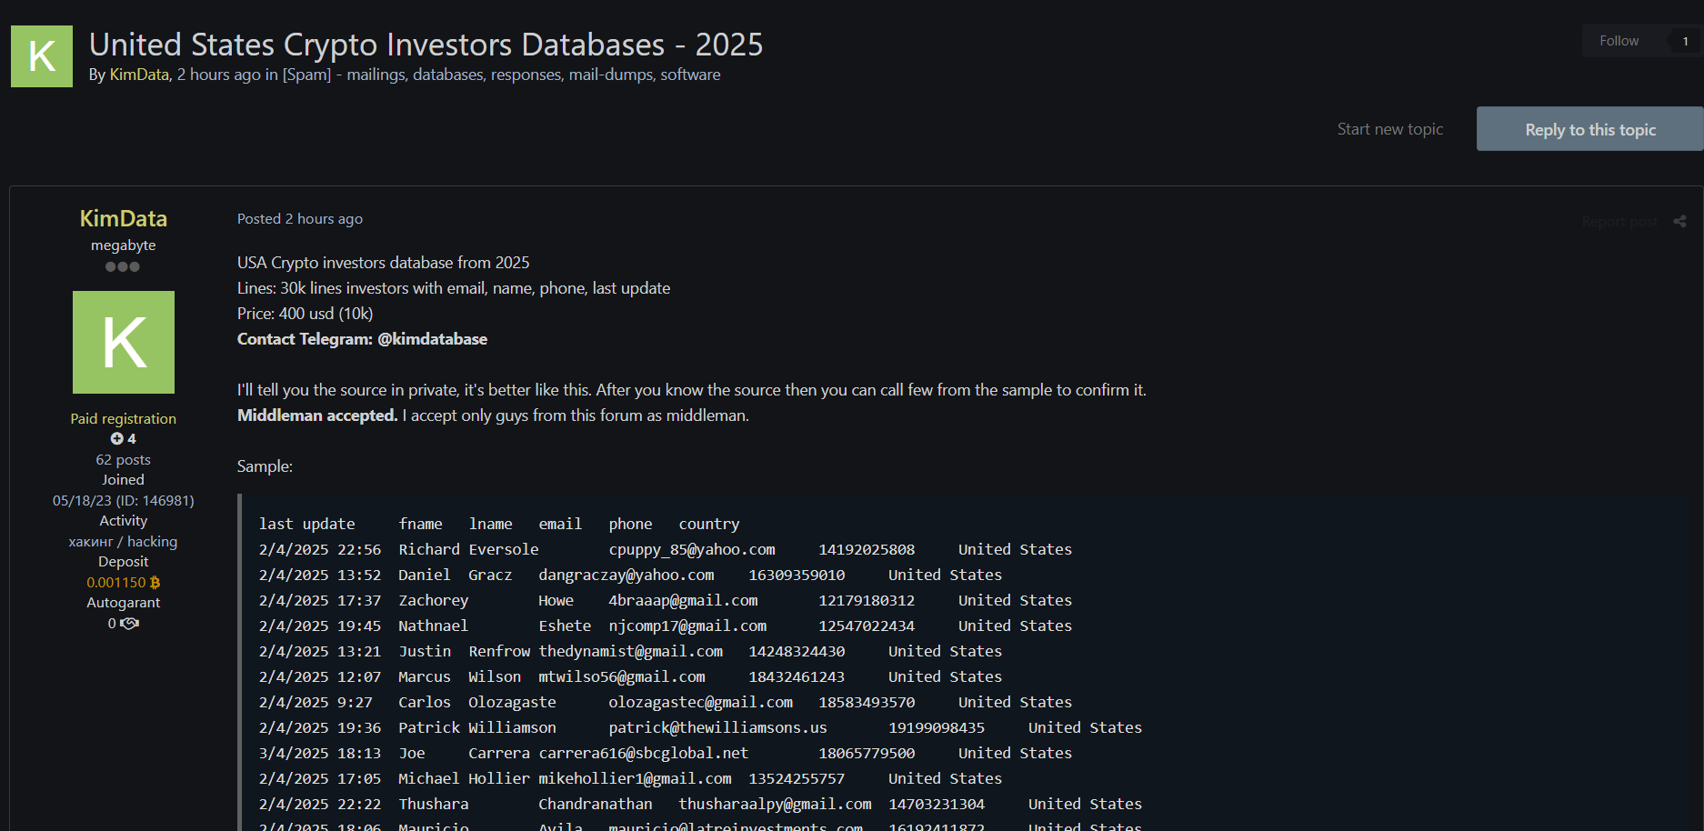Click the Bitcoin symbol next to deposit amount
The image size is (1704, 831).
[x=155, y=583]
